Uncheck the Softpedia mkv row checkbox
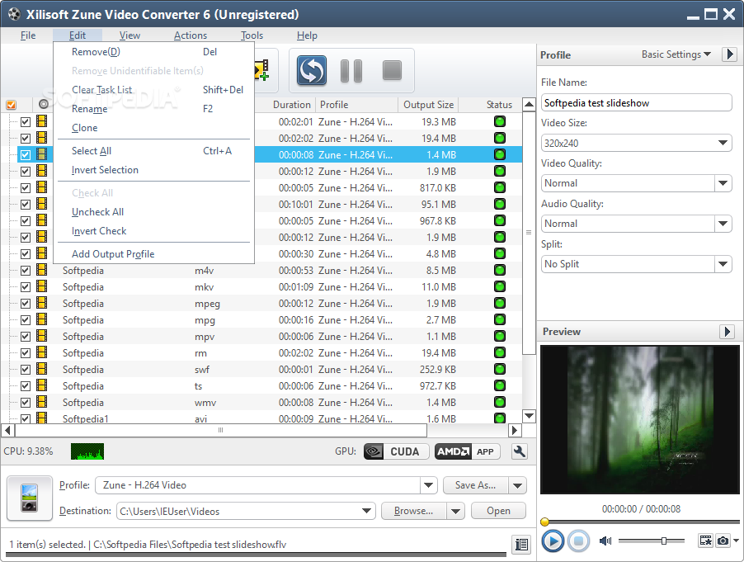The image size is (744, 562). pos(26,287)
